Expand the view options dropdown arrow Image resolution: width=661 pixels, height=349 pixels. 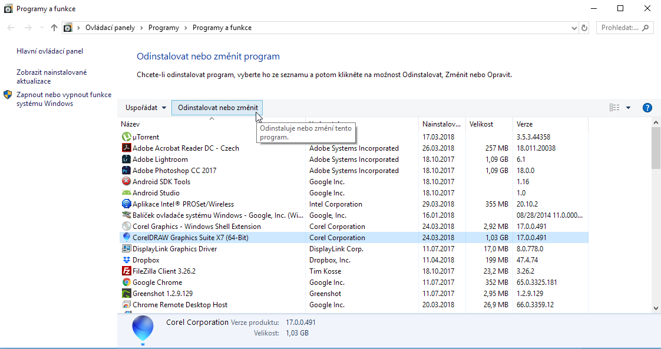(x=628, y=108)
